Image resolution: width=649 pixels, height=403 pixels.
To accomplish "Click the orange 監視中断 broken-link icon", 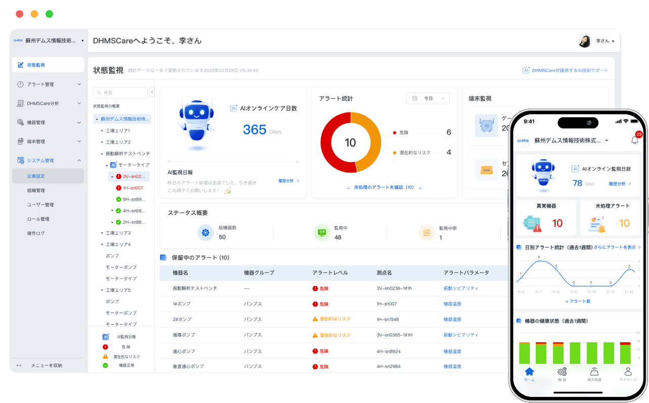I will pos(427,233).
